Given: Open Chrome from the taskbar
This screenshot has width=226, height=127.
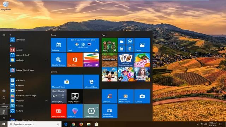Looking at the screenshot, I should click(x=73, y=124).
